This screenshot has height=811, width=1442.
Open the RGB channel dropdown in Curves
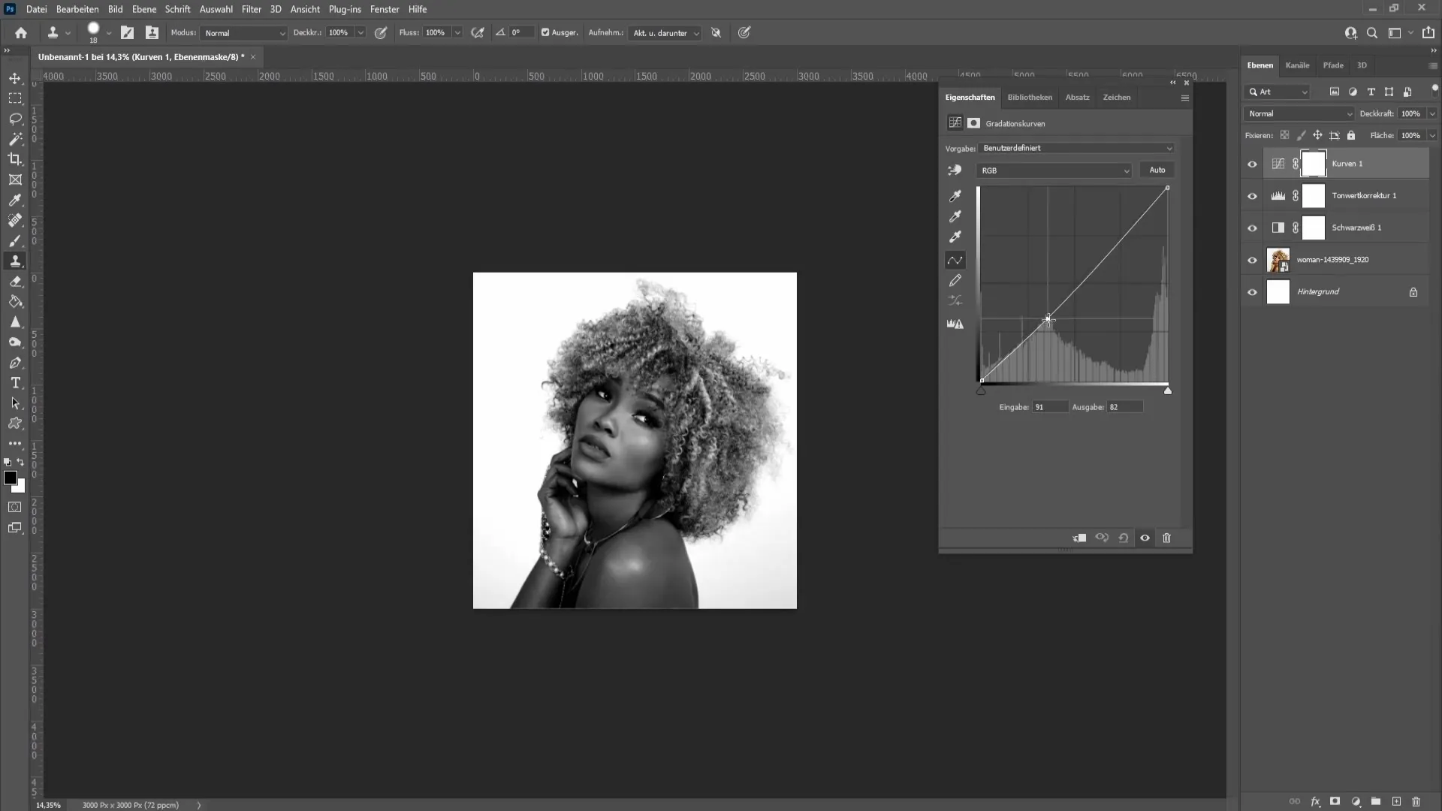tap(1054, 170)
